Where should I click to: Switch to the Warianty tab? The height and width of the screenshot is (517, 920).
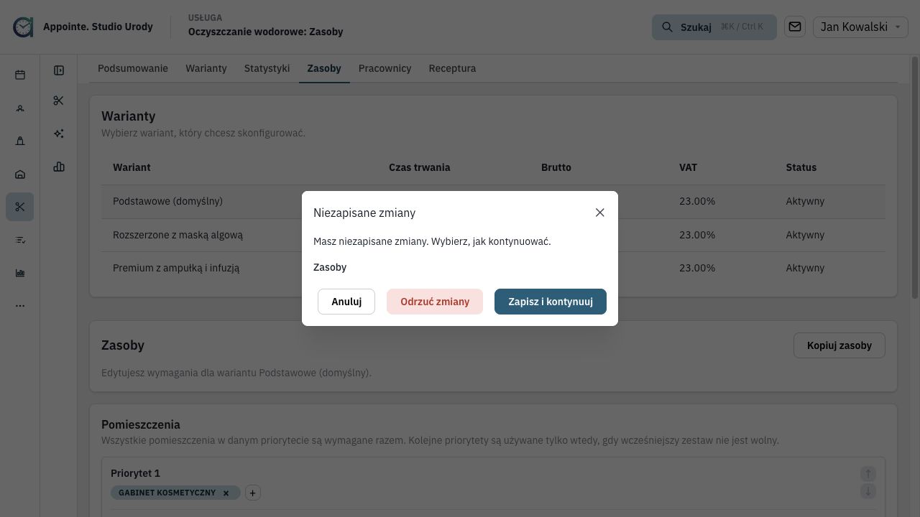point(206,68)
